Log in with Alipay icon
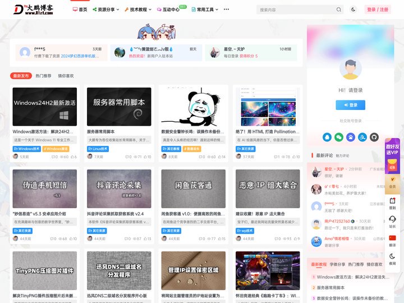This screenshot has height=303, width=404. coord(362,137)
